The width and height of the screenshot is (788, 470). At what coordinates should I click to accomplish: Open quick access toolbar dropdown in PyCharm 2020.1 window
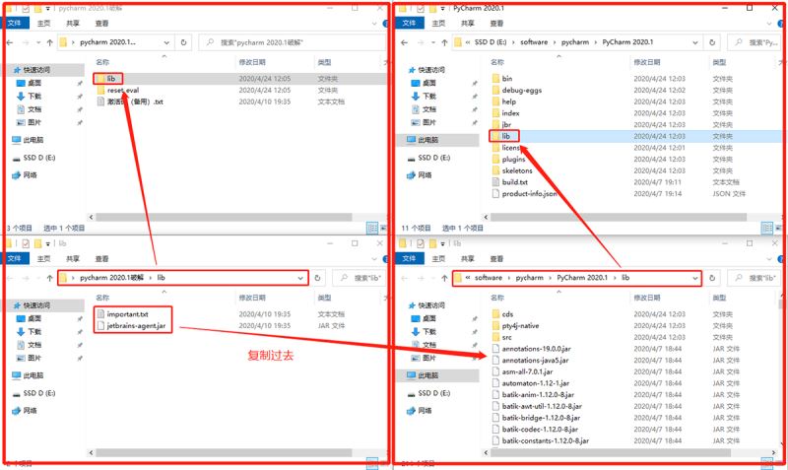442,9
